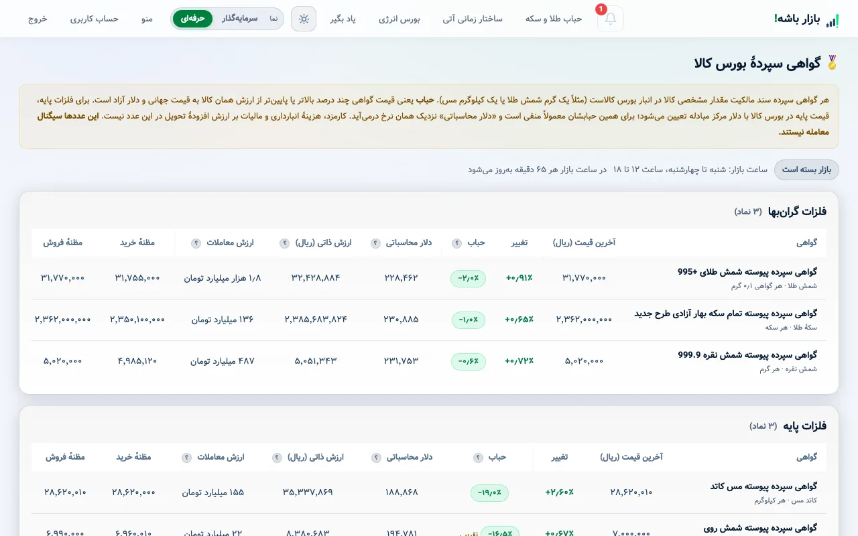Switch view mode to سرمایه‌گذار
Image resolution: width=858 pixels, height=536 pixels.
click(239, 19)
